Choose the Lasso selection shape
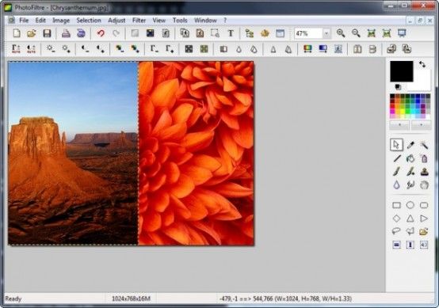The width and height of the screenshot is (439, 308). (397, 231)
